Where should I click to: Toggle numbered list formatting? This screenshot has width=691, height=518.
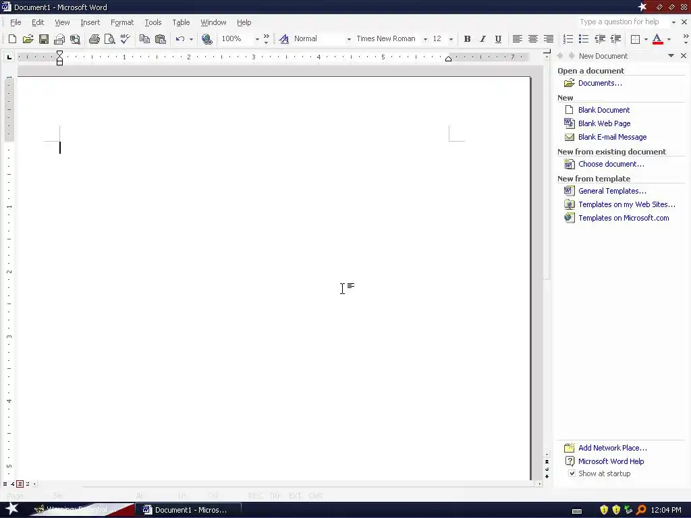(x=568, y=38)
